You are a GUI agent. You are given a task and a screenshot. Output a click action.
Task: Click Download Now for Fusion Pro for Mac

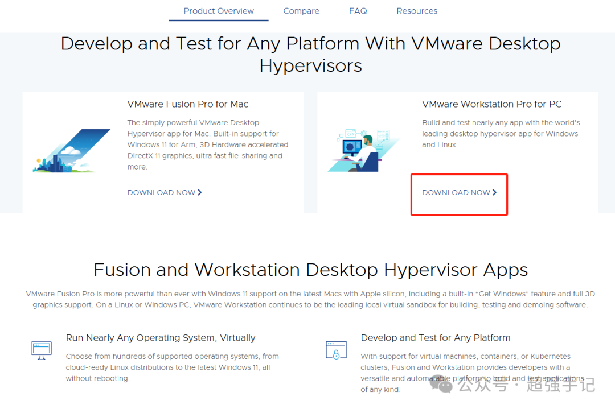[165, 192]
